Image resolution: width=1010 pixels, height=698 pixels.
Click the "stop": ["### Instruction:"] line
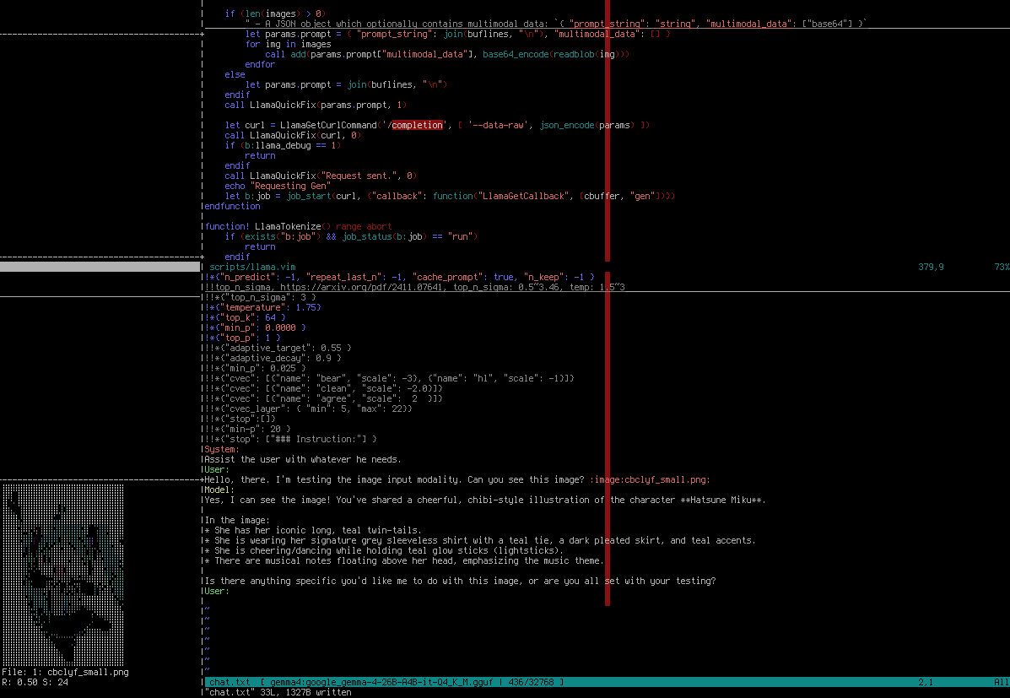(x=289, y=439)
